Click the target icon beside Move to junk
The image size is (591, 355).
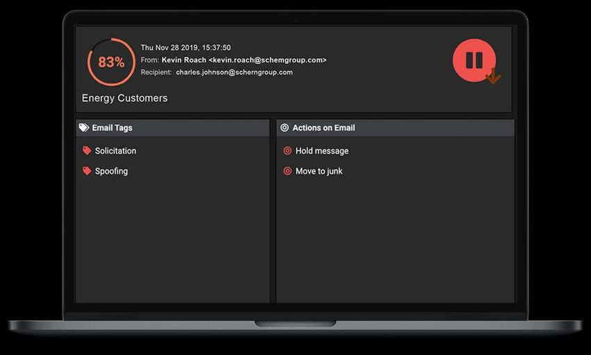[287, 171]
